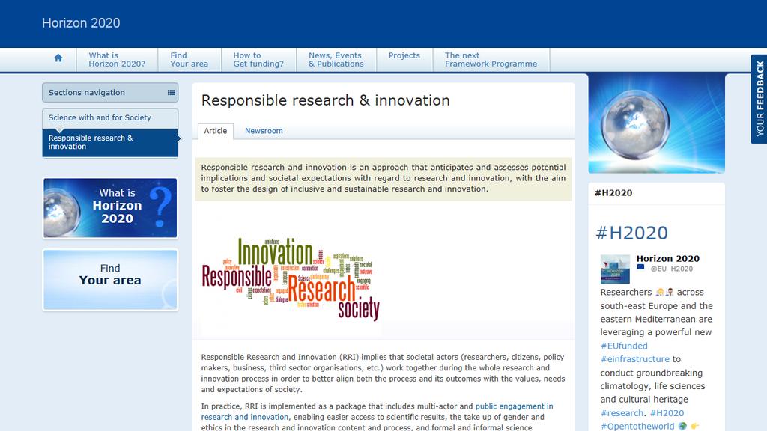Open 'The next Framework Programme' menu
This screenshot has width=767, height=431.
point(491,60)
